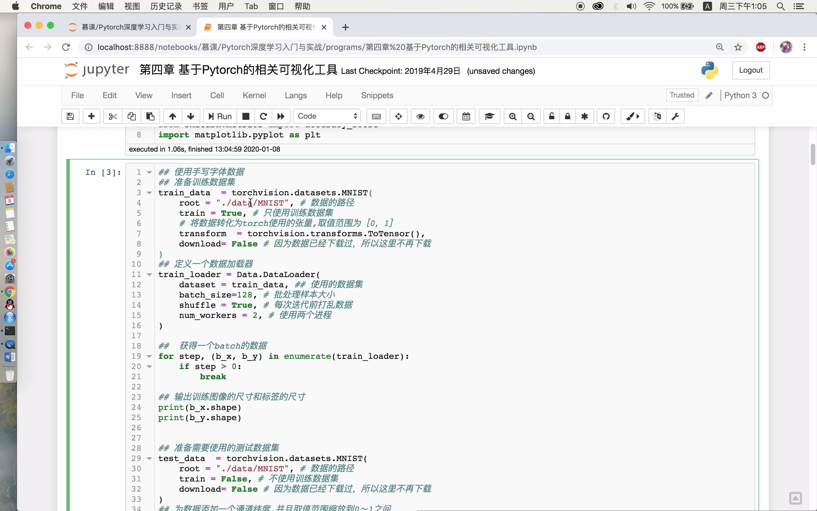Toggle the eye visibility toolbar button
817x511 pixels.
(x=420, y=116)
